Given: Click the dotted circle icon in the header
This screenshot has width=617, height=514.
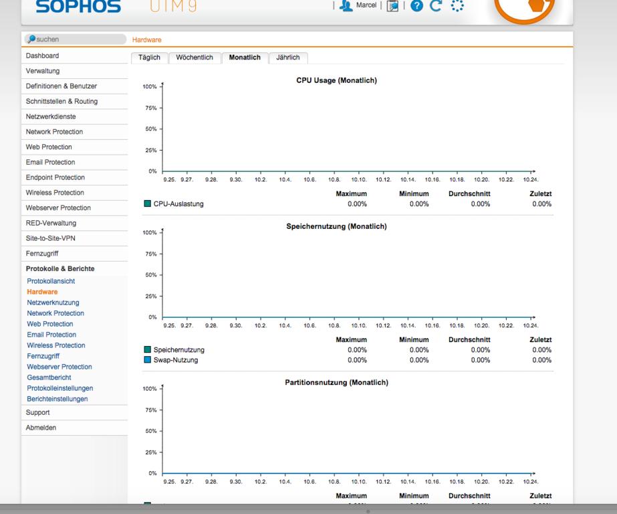Looking at the screenshot, I should (x=457, y=5).
